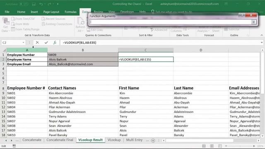
Task: Click the macro record icon in status bar
Action: pos(14,146)
